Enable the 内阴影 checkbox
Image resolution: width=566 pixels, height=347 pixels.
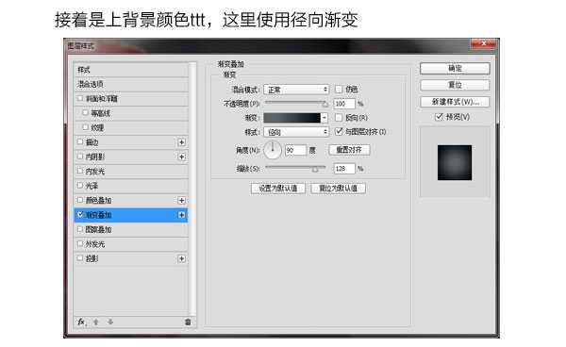(x=80, y=157)
